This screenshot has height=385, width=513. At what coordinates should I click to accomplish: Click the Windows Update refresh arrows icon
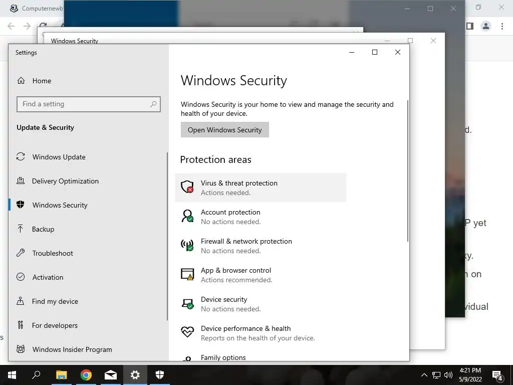(x=21, y=157)
